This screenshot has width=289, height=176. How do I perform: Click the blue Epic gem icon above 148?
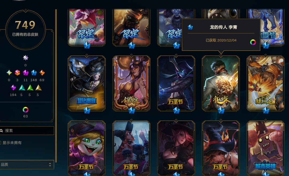[x=34, y=72]
